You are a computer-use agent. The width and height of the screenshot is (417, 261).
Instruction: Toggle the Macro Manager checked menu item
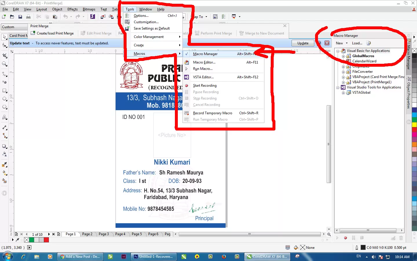(224, 54)
